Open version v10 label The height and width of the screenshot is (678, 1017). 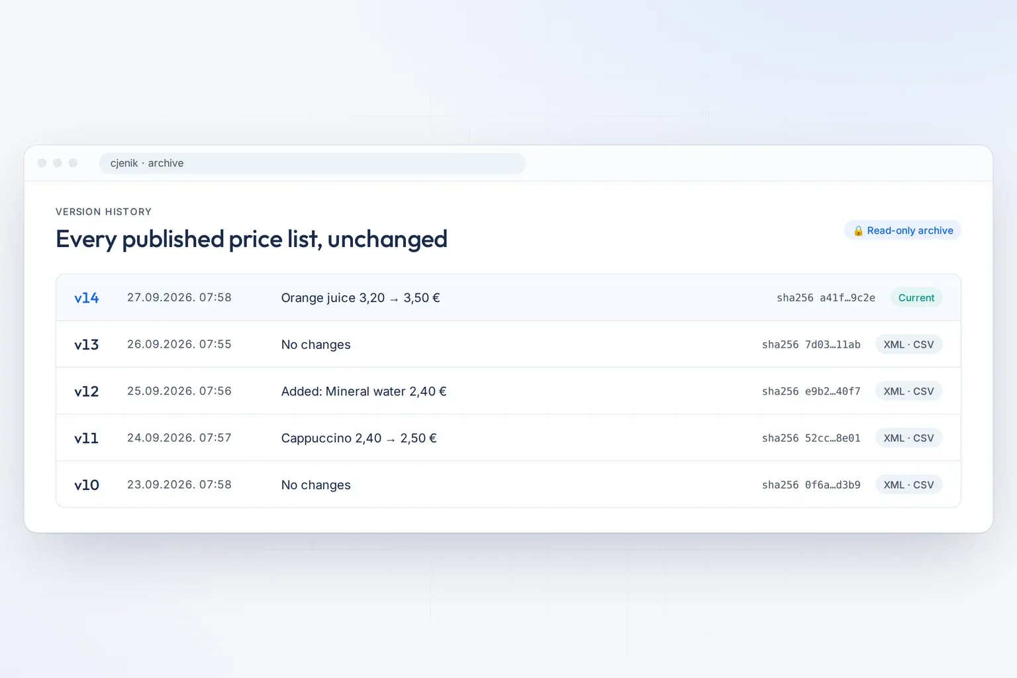pyautogui.click(x=87, y=485)
